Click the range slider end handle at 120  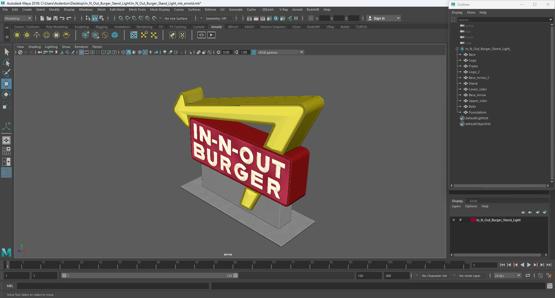tap(236, 275)
